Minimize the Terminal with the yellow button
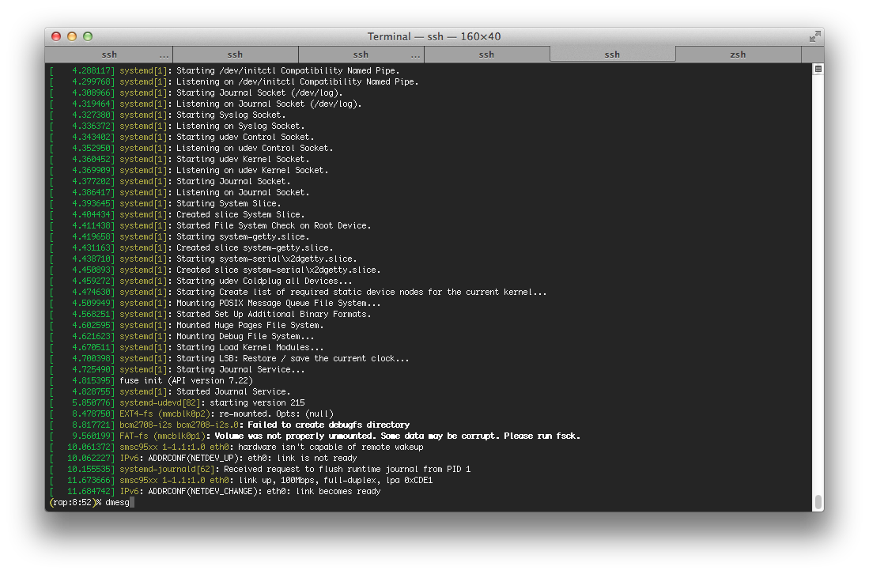Viewport: 869px width, 574px height. tap(72, 36)
